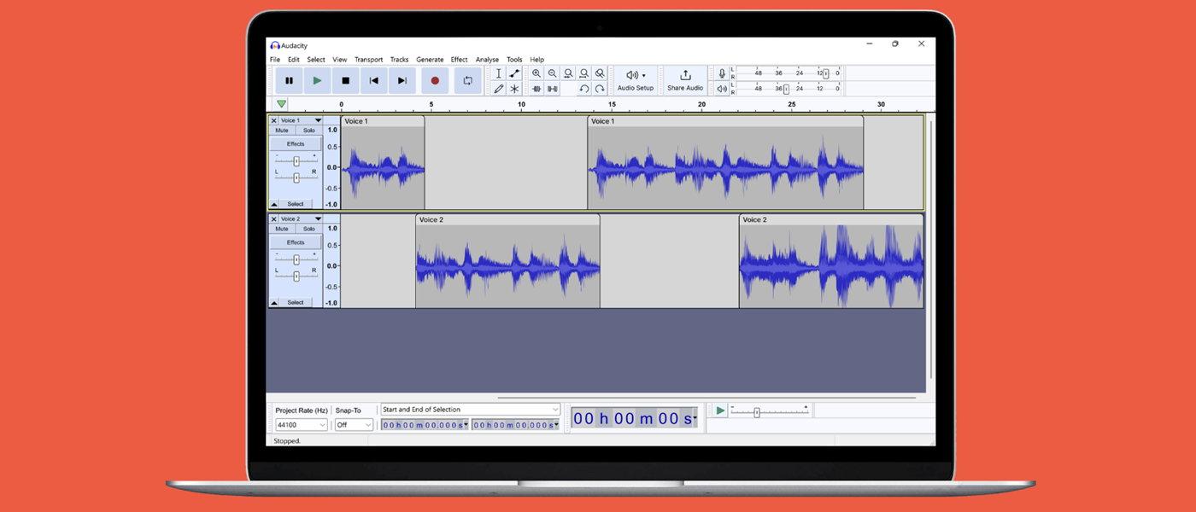Fit selection to width zoom icon
The width and height of the screenshot is (1196, 512).
tap(568, 73)
